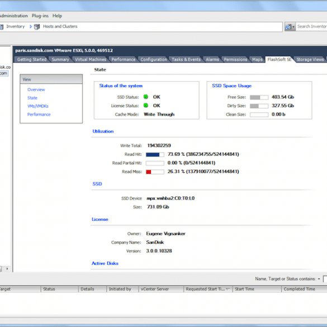This screenshot has width=327, height=327.
Task: Select the FlashSoft SE tab
Action: [279, 59]
